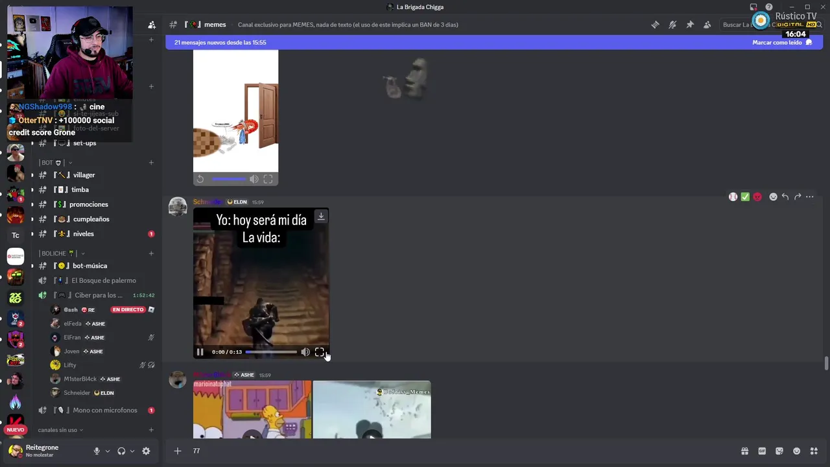
Task: Reply to Schneider's message
Action: click(785, 197)
